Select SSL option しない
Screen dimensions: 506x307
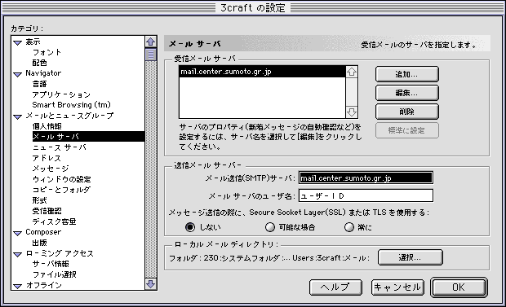click(x=190, y=227)
